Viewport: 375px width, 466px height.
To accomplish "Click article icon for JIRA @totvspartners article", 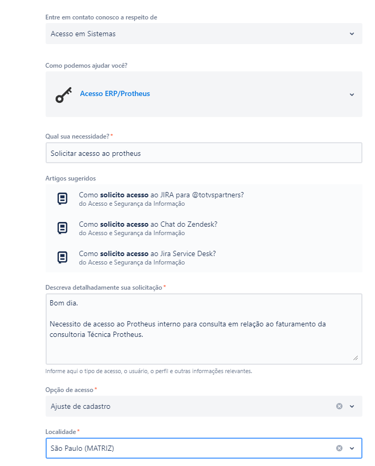I will [x=62, y=199].
